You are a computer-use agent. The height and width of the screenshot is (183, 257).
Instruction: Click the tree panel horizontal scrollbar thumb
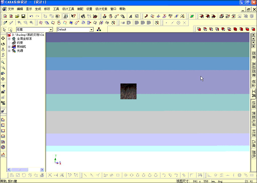pos(20,169)
